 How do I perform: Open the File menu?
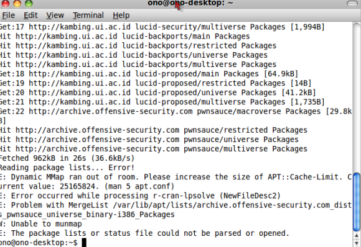[9, 16]
